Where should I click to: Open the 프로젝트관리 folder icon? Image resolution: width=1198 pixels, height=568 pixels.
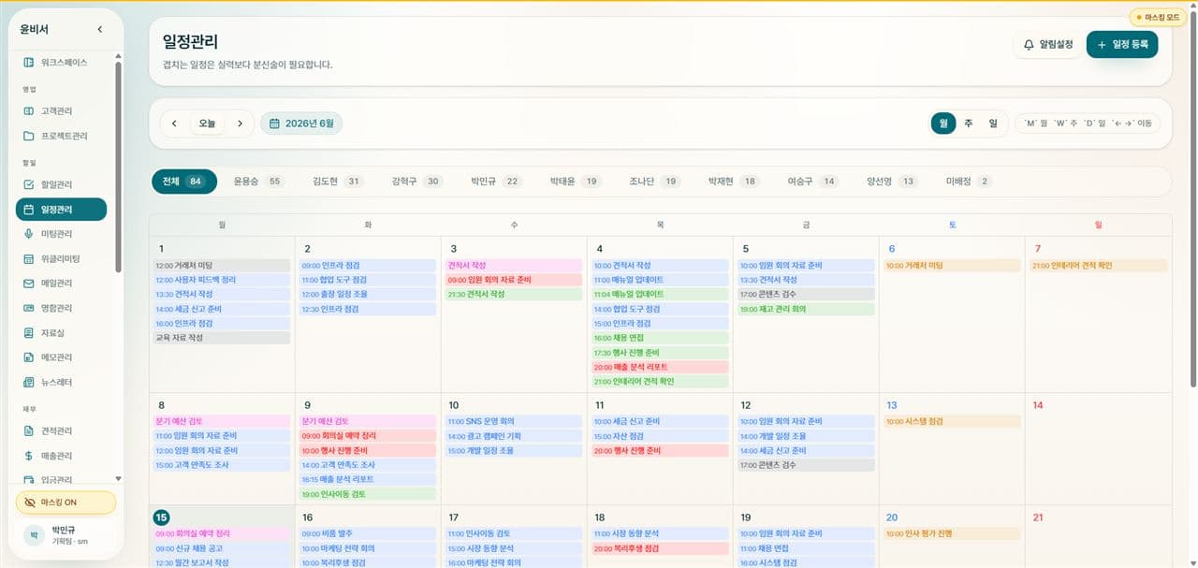click(28, 136)
